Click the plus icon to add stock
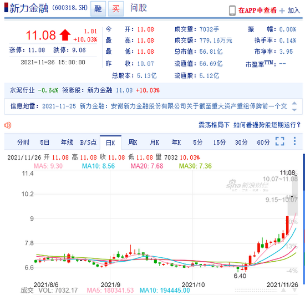305x295 pixels. 282,11
